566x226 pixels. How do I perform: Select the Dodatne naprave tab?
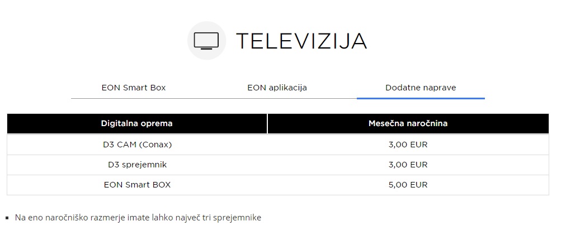(421, 88)
